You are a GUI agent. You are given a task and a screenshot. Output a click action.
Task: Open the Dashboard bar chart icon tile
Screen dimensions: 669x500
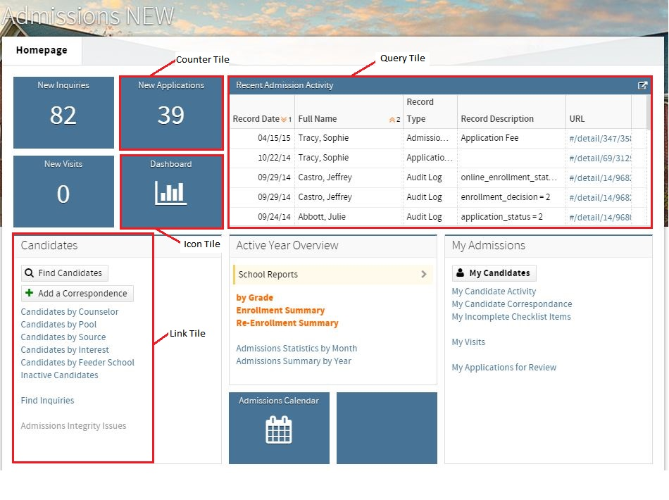tap(170, 193)
